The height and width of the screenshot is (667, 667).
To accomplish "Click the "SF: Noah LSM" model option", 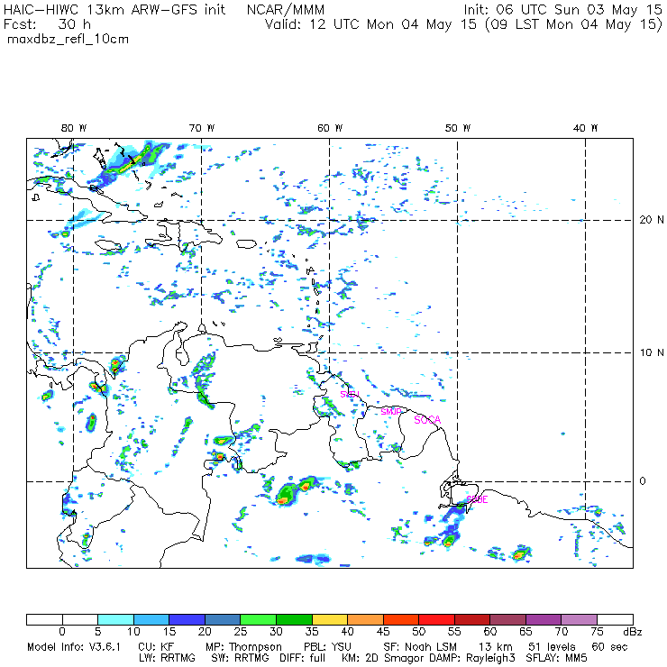I will coord(420,647).
